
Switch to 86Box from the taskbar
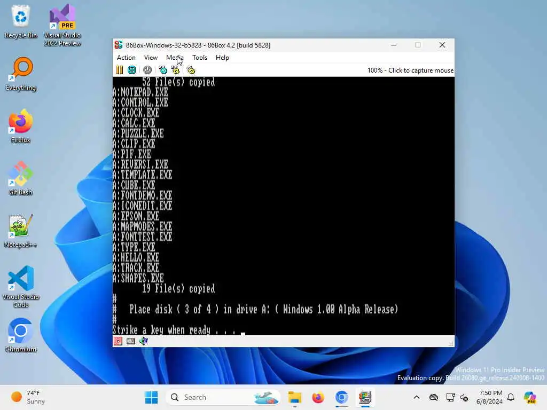(365, 397)
